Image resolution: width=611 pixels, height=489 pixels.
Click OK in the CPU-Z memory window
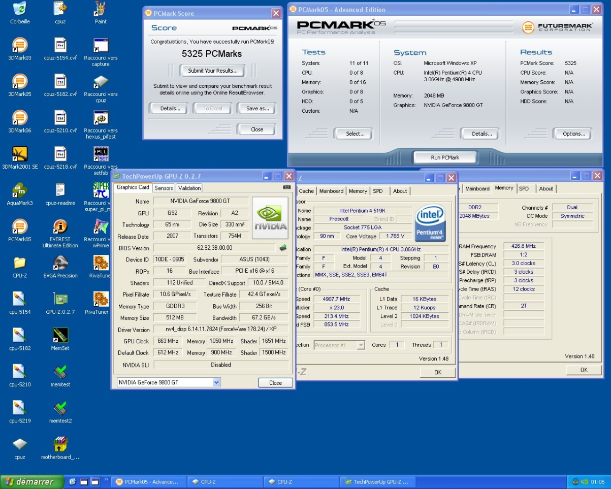[584, 370]
